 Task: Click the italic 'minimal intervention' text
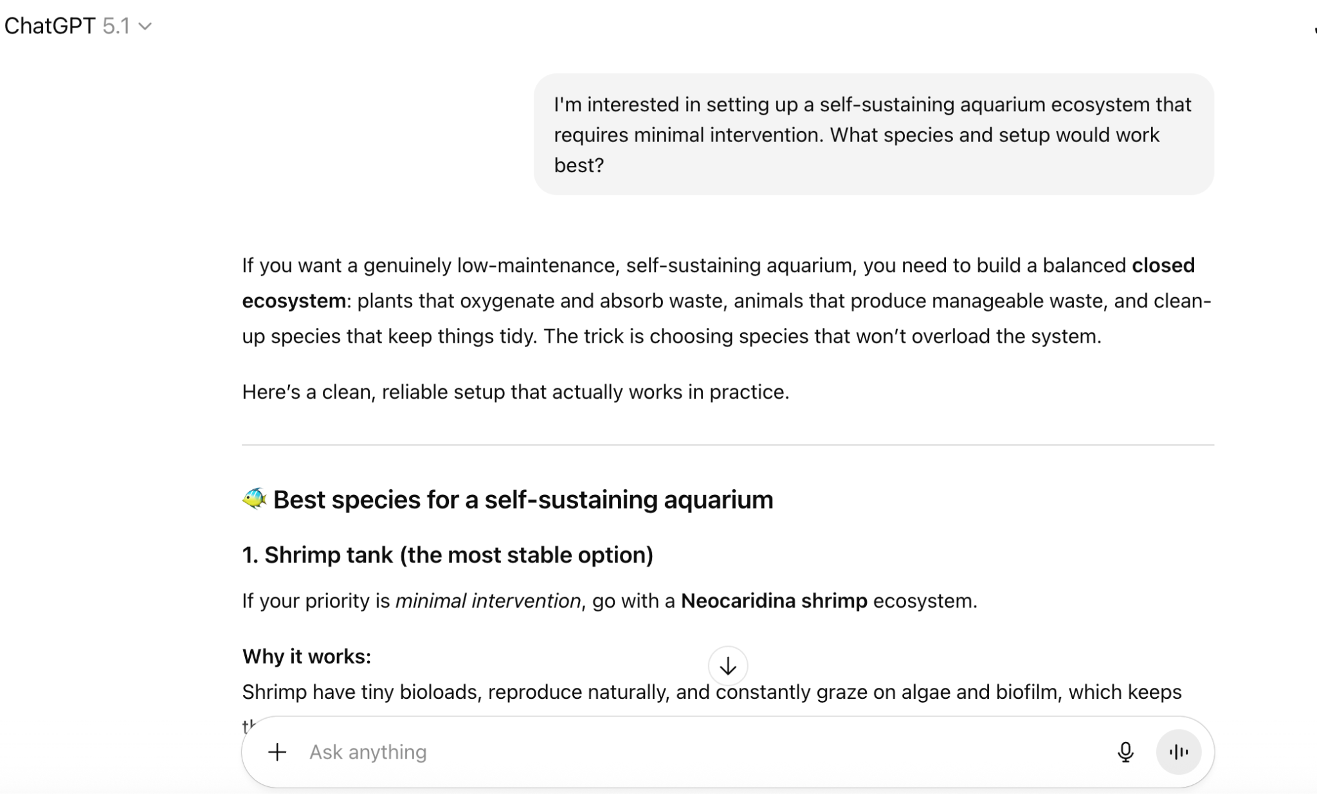tap(487, 600)
